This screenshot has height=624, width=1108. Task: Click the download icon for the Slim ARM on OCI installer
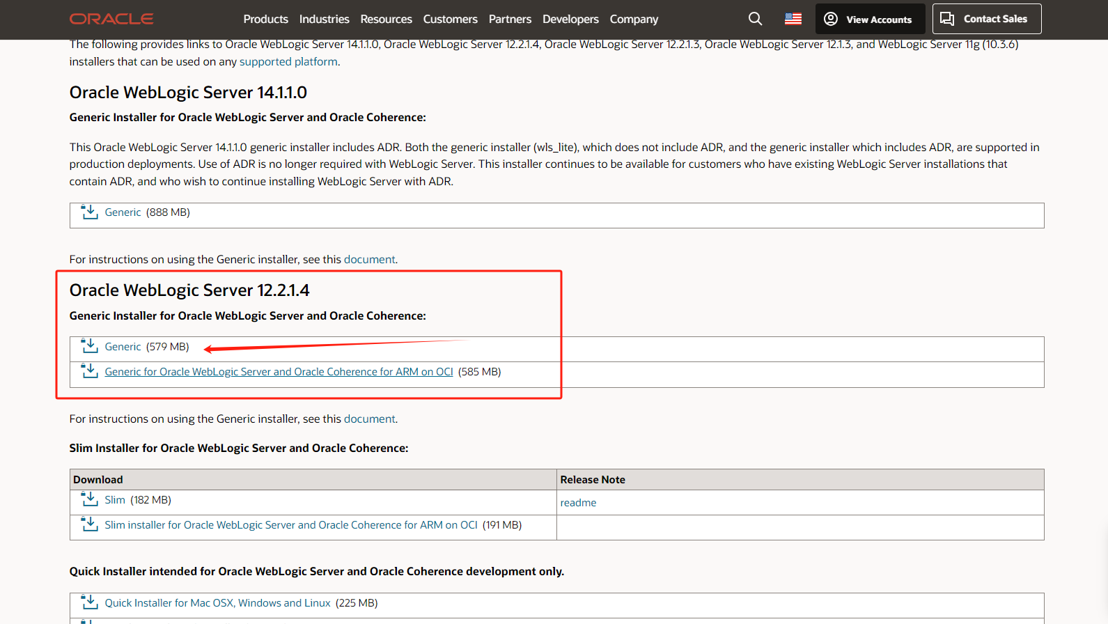click(x=90, y=524)
